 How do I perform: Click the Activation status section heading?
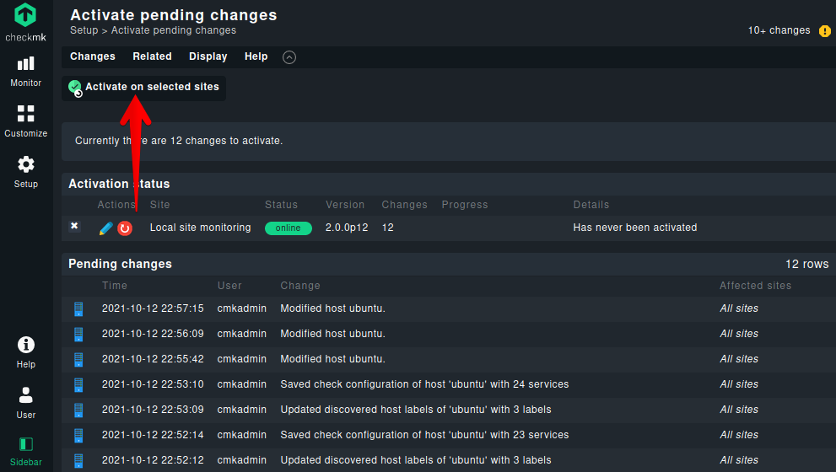click(119, 184)
